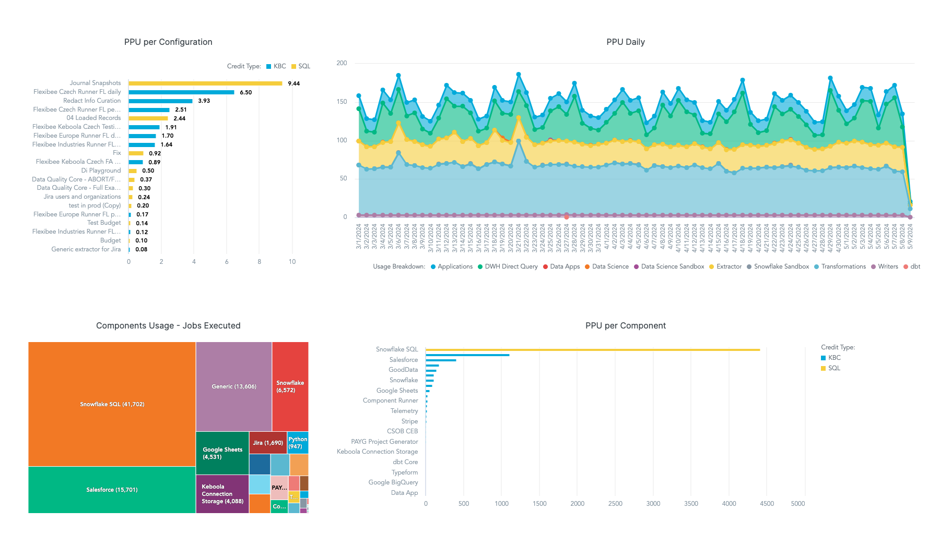Select the Python (947) treemap tile

pyautogui.click(x=298, y=443)
